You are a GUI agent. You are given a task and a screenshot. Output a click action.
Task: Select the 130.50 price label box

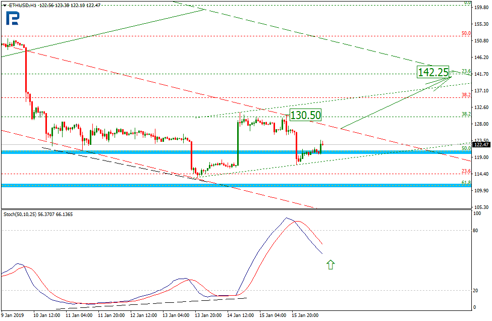tap(305, 115)
